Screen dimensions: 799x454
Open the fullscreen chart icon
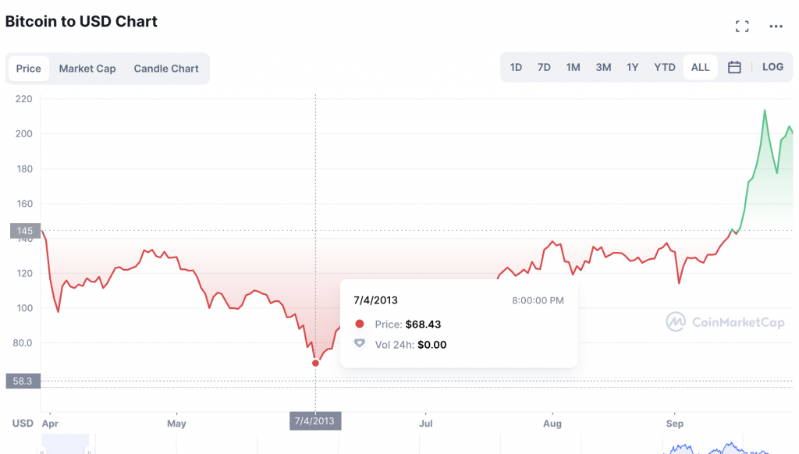(x=742, y=26)
